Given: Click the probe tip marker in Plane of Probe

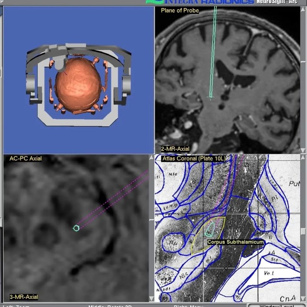Looking at the screenshot, I should pyautogui.click(x=210, y=97).
